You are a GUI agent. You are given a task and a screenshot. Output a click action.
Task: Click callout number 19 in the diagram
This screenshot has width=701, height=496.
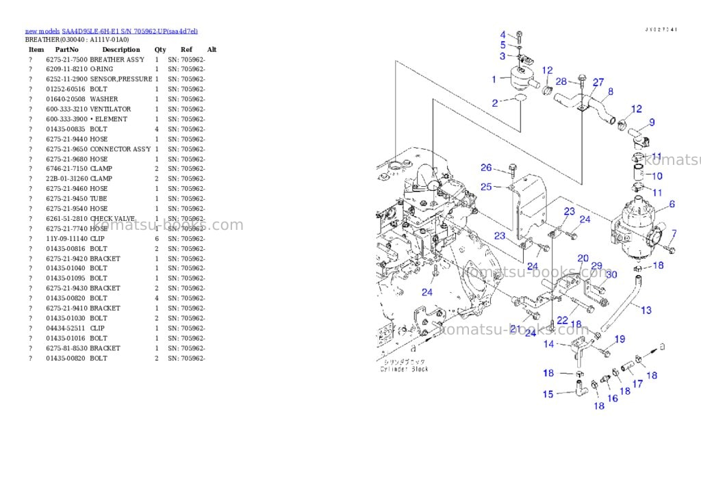click(620, 339)
